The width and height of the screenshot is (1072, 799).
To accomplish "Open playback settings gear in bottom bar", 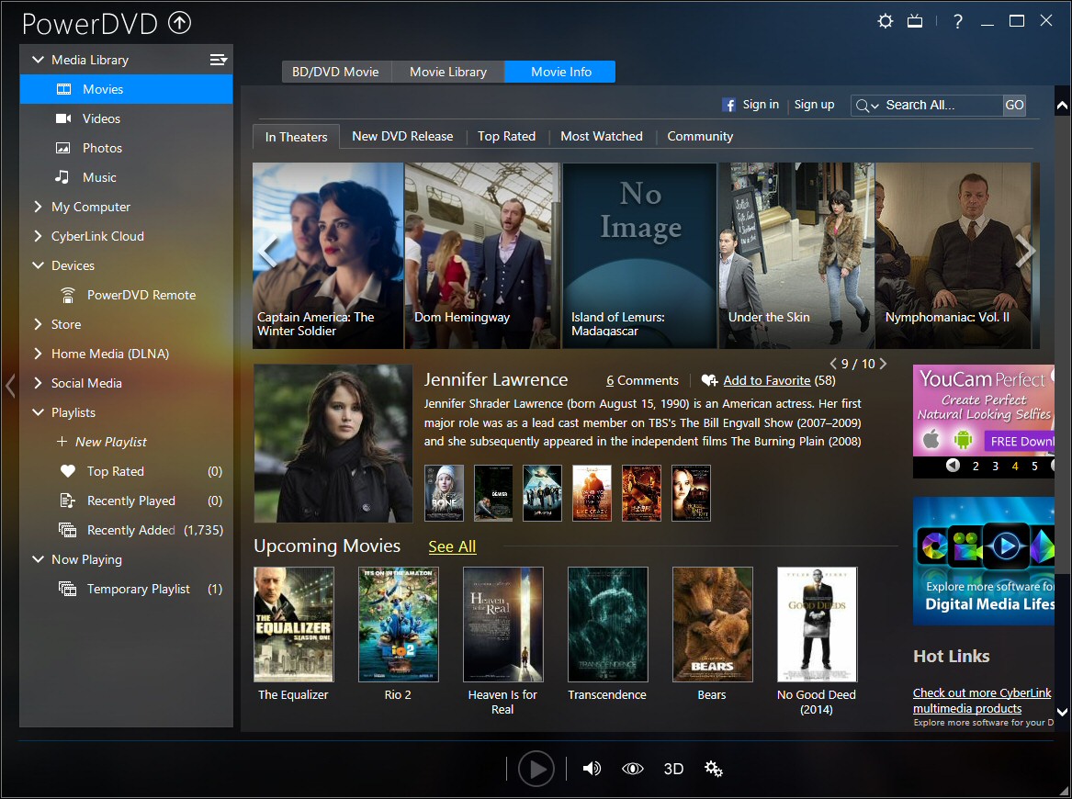I will point(714,769).
